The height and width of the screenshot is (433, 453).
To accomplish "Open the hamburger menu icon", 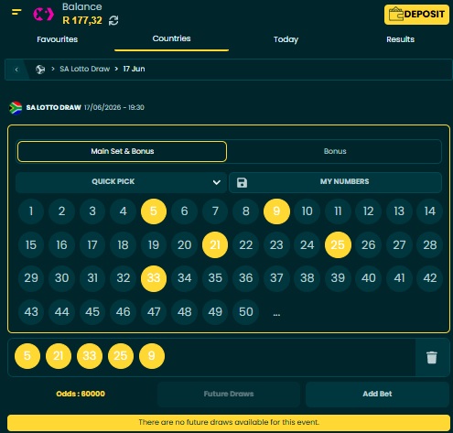I will (16, 13).
